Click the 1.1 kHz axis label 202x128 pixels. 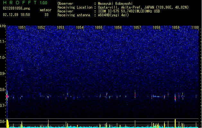coord(3,42)
